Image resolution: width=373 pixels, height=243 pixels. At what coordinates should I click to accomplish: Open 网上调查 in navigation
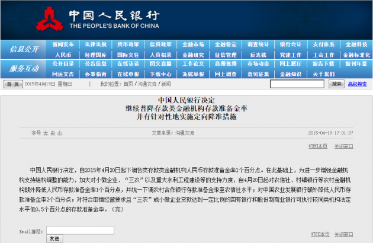(226, 74)
